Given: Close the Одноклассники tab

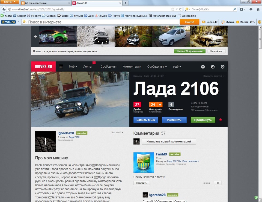Looking at the screenshot, I should tap(69, 3).
